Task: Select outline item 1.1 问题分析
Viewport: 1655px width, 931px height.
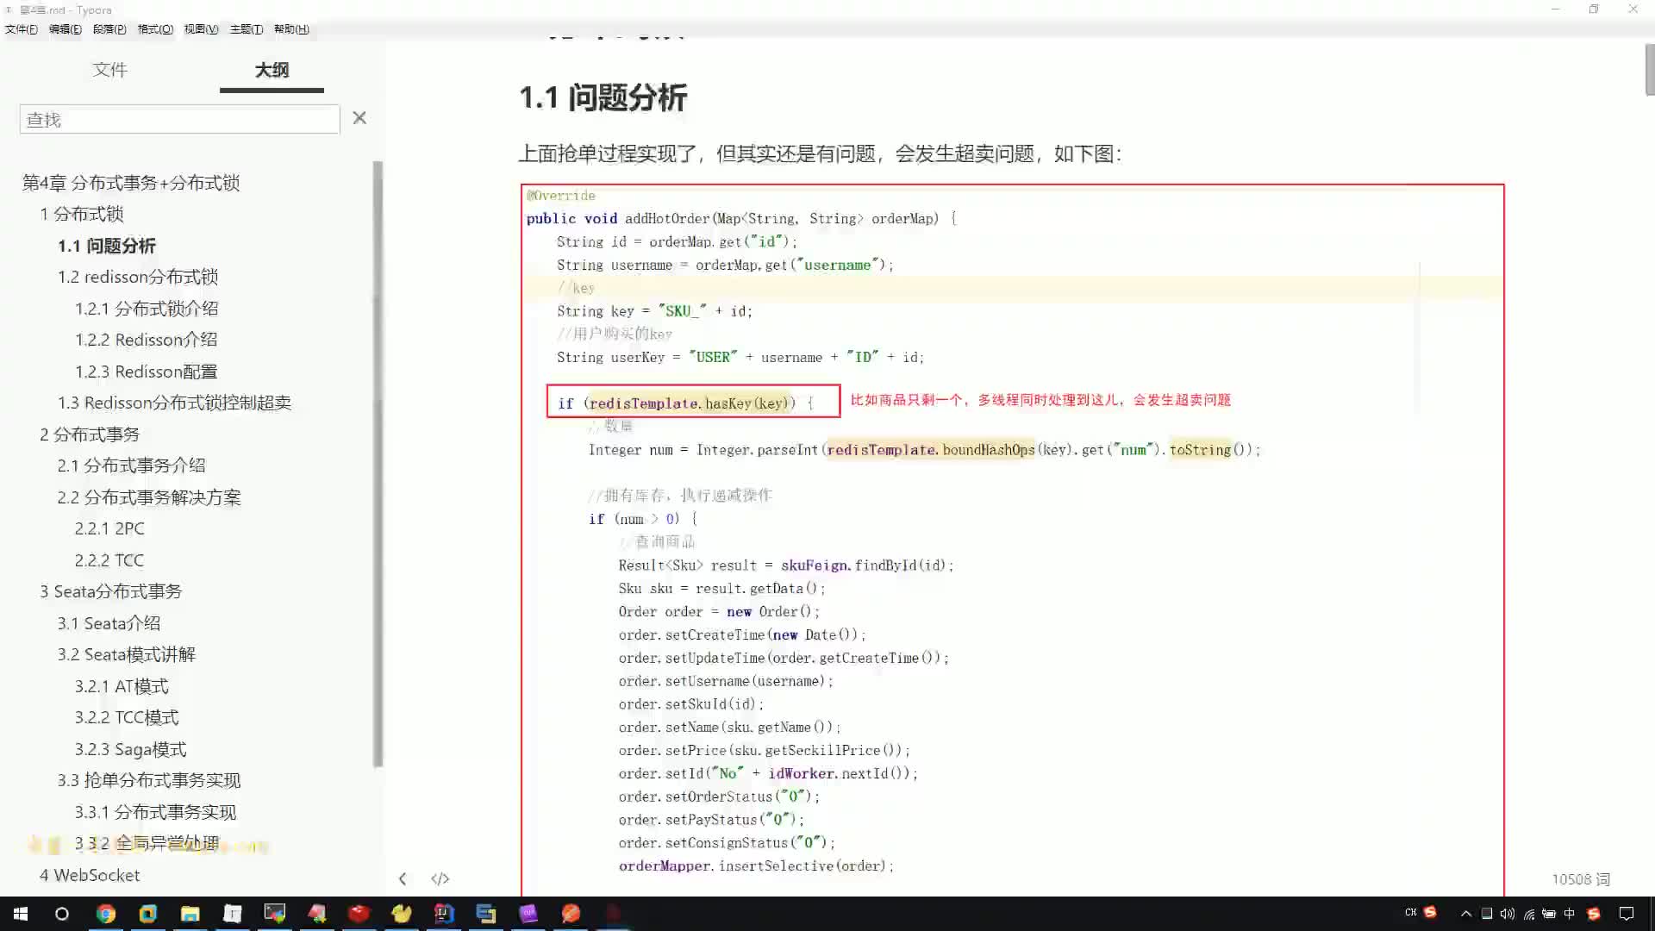Action: tap(107, 246)
